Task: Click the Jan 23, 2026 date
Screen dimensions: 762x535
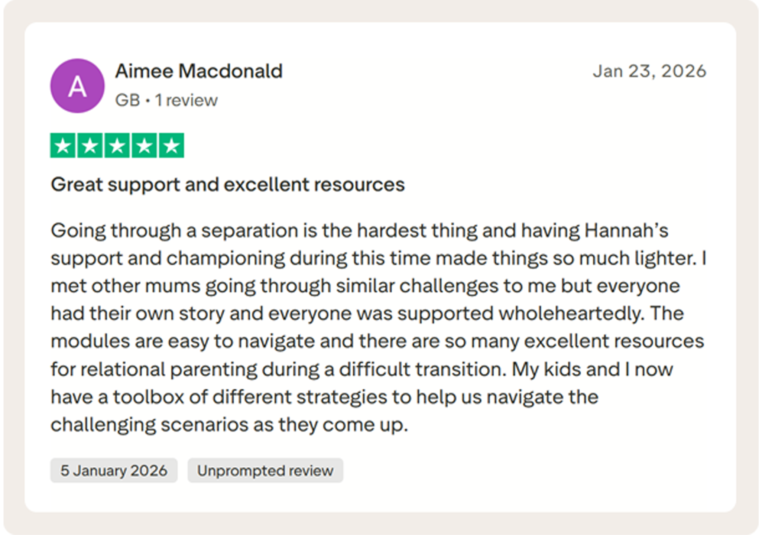Action: coord(649,71)
